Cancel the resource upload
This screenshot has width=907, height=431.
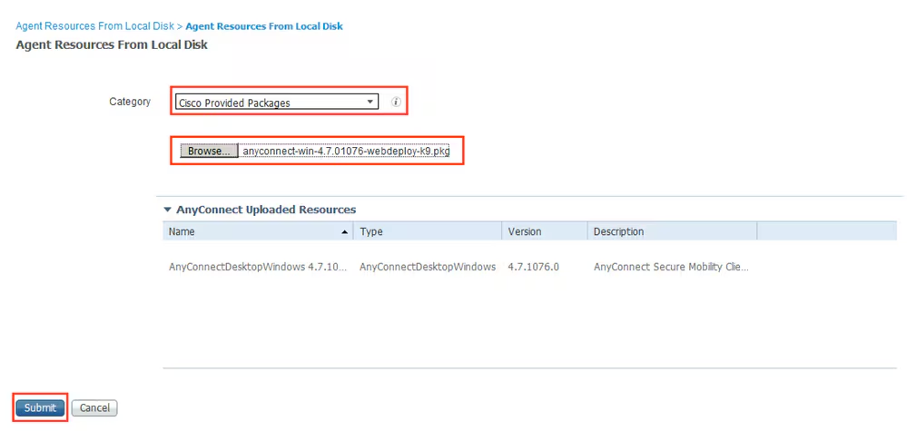coord(94,408)
